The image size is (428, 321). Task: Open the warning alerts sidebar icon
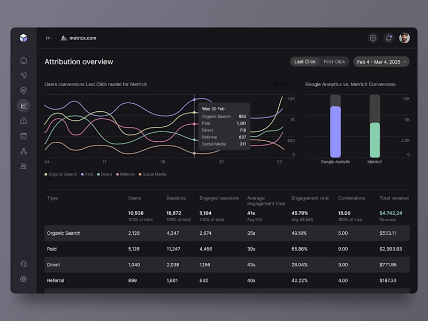24,121
